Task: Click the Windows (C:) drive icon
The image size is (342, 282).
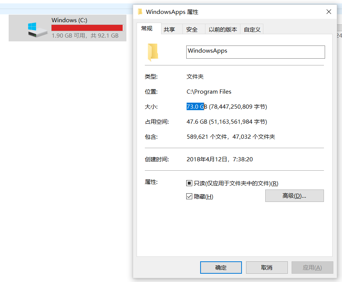Action: (x=38, y=30)
